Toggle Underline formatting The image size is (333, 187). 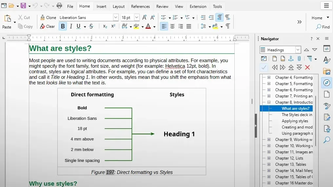click(79, 26)
